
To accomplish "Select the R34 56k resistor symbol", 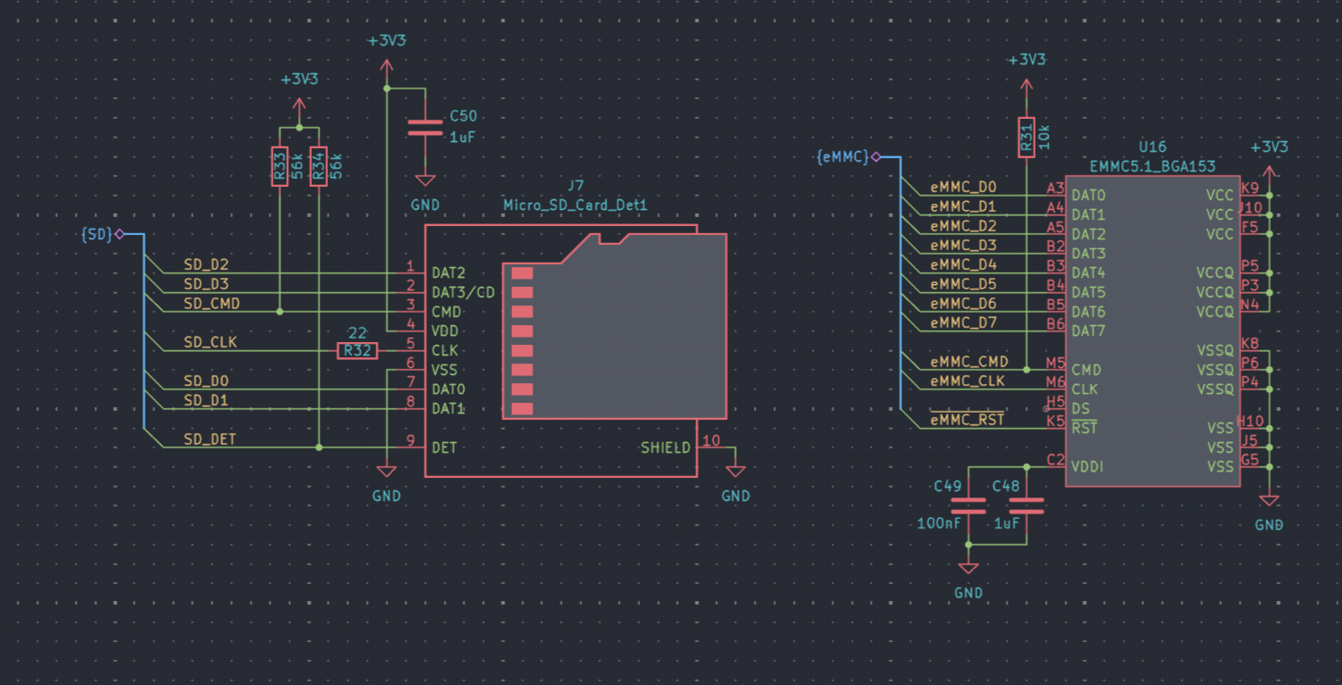I will [x=318, y=167].
